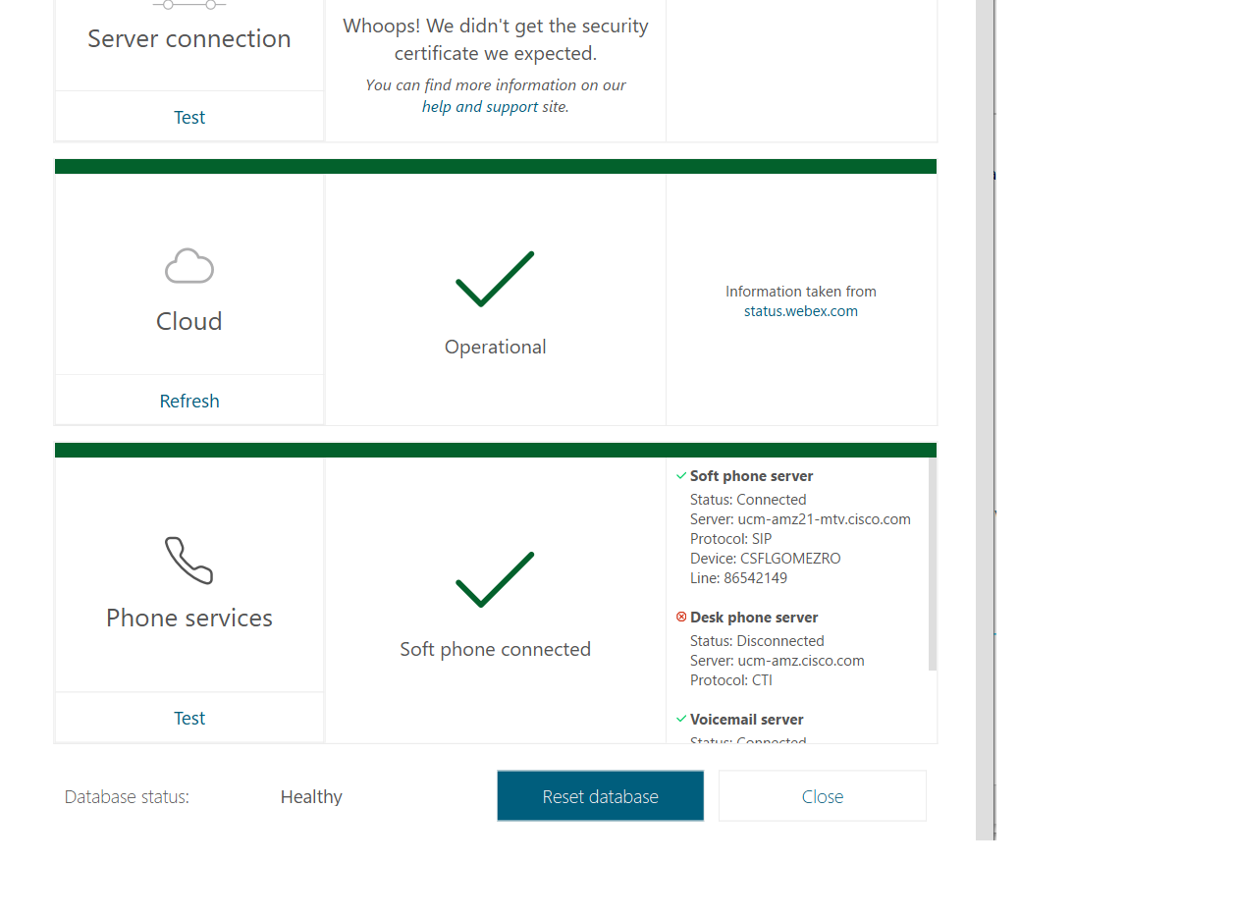Click the Soft phone server heading
The height and width of the screenshot is (916, 1234).
751,475
